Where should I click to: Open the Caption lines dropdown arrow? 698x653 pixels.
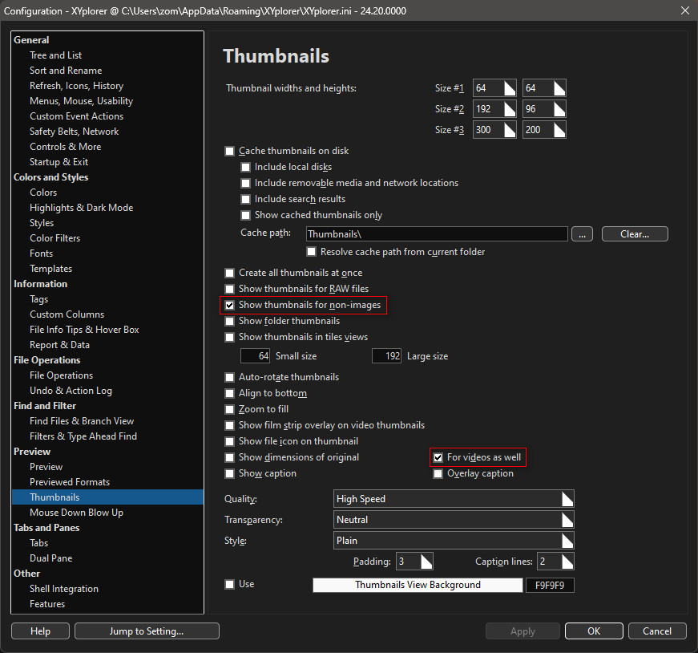pos(567,562)
